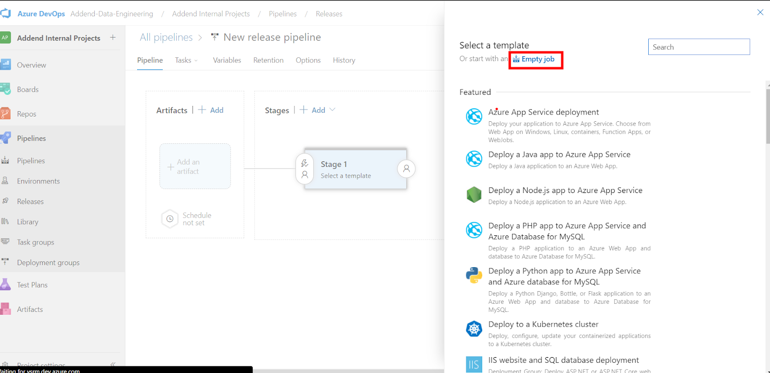Click the IIS website template icon
The height and width of the screenshot is (373, 770).
click(474, 364)
